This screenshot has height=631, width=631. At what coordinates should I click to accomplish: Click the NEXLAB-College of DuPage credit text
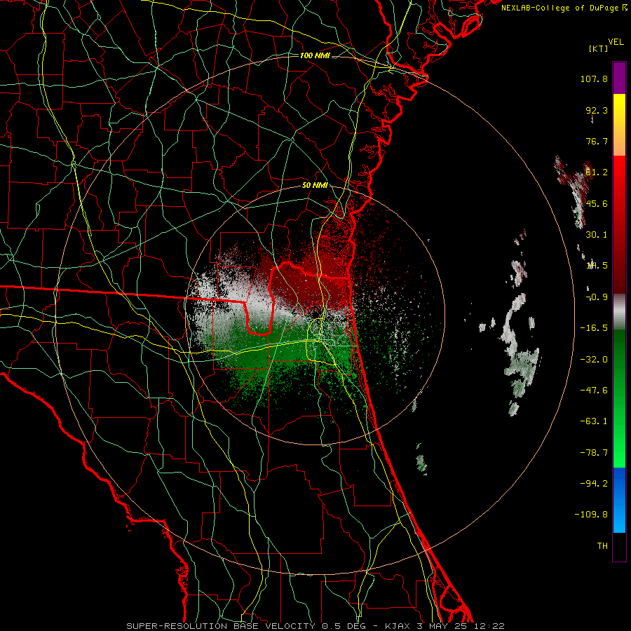(x=564, y=8)
